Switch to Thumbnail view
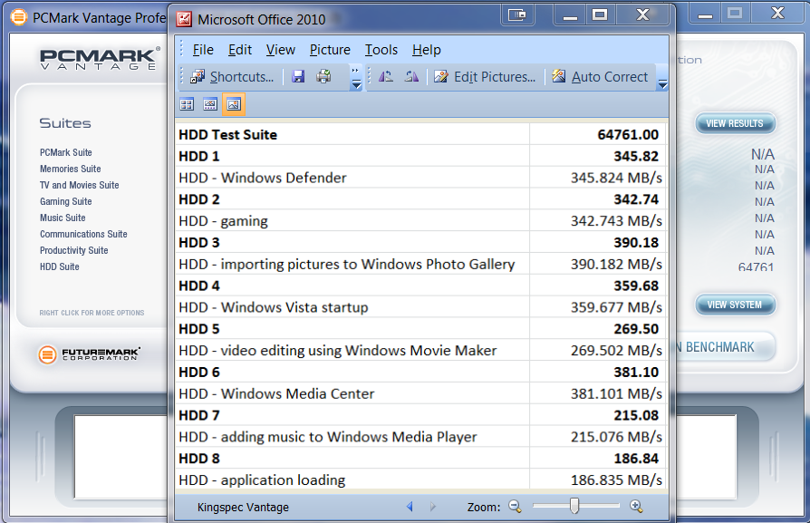 coord(187,104)
